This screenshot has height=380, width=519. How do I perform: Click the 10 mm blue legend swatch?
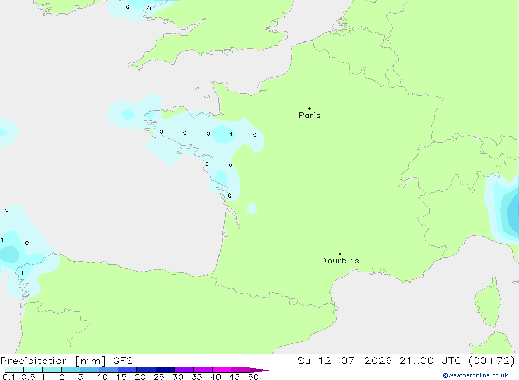(108, 370)
